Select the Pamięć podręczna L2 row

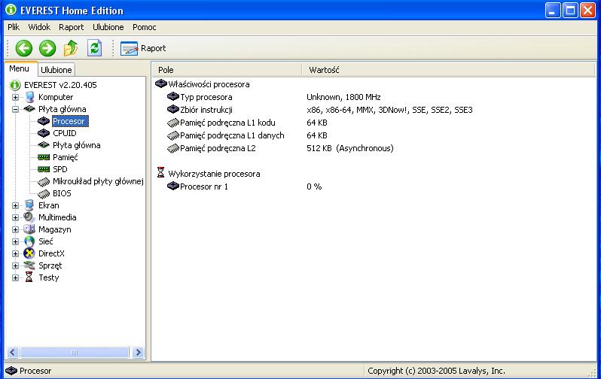click(374, 148)
